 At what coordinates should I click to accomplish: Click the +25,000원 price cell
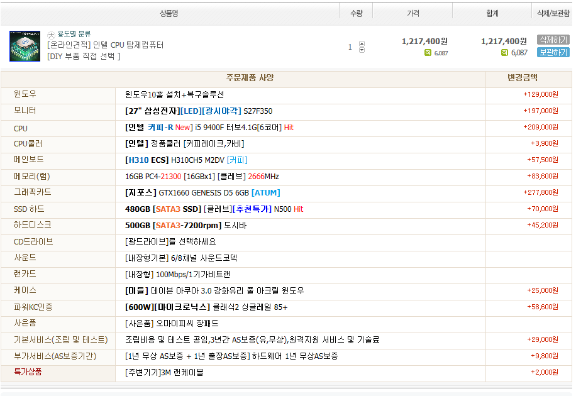543,290
